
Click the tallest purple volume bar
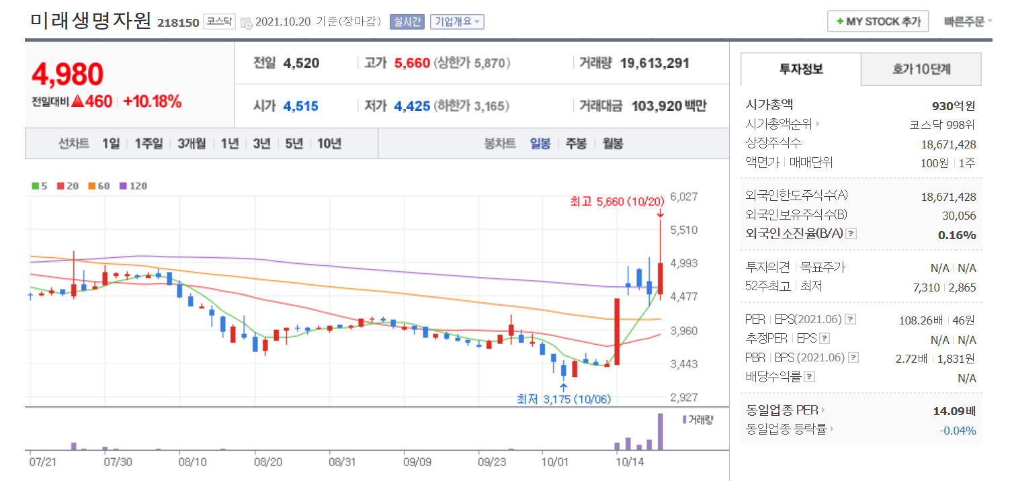(x=660, y=431)
